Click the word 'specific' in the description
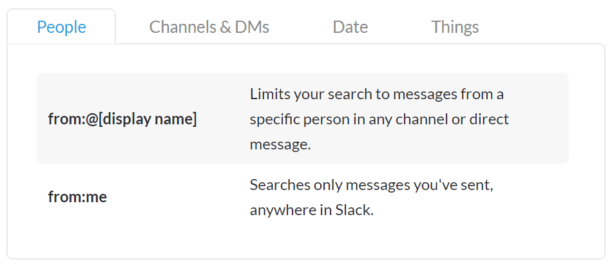 276,120
